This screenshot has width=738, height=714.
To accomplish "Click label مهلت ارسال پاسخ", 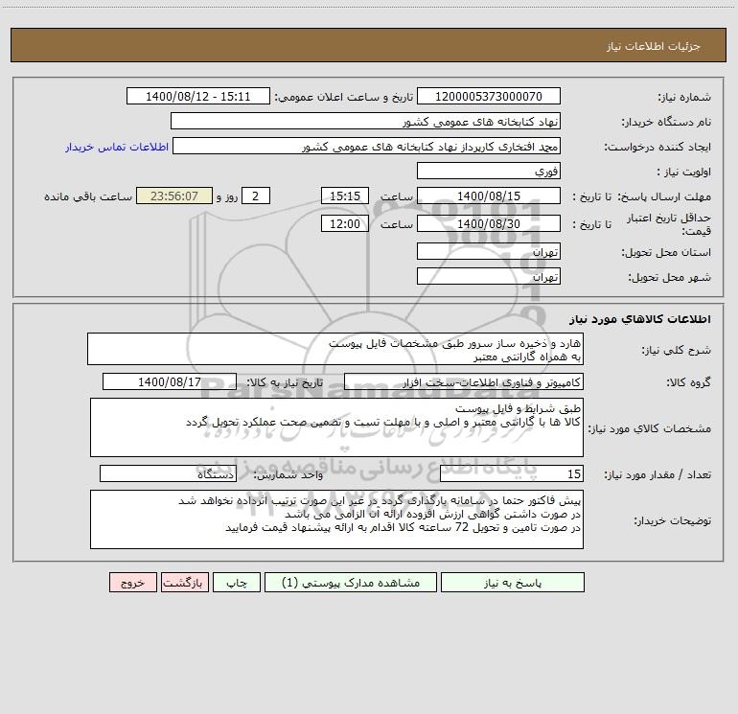I will point(664,196).
